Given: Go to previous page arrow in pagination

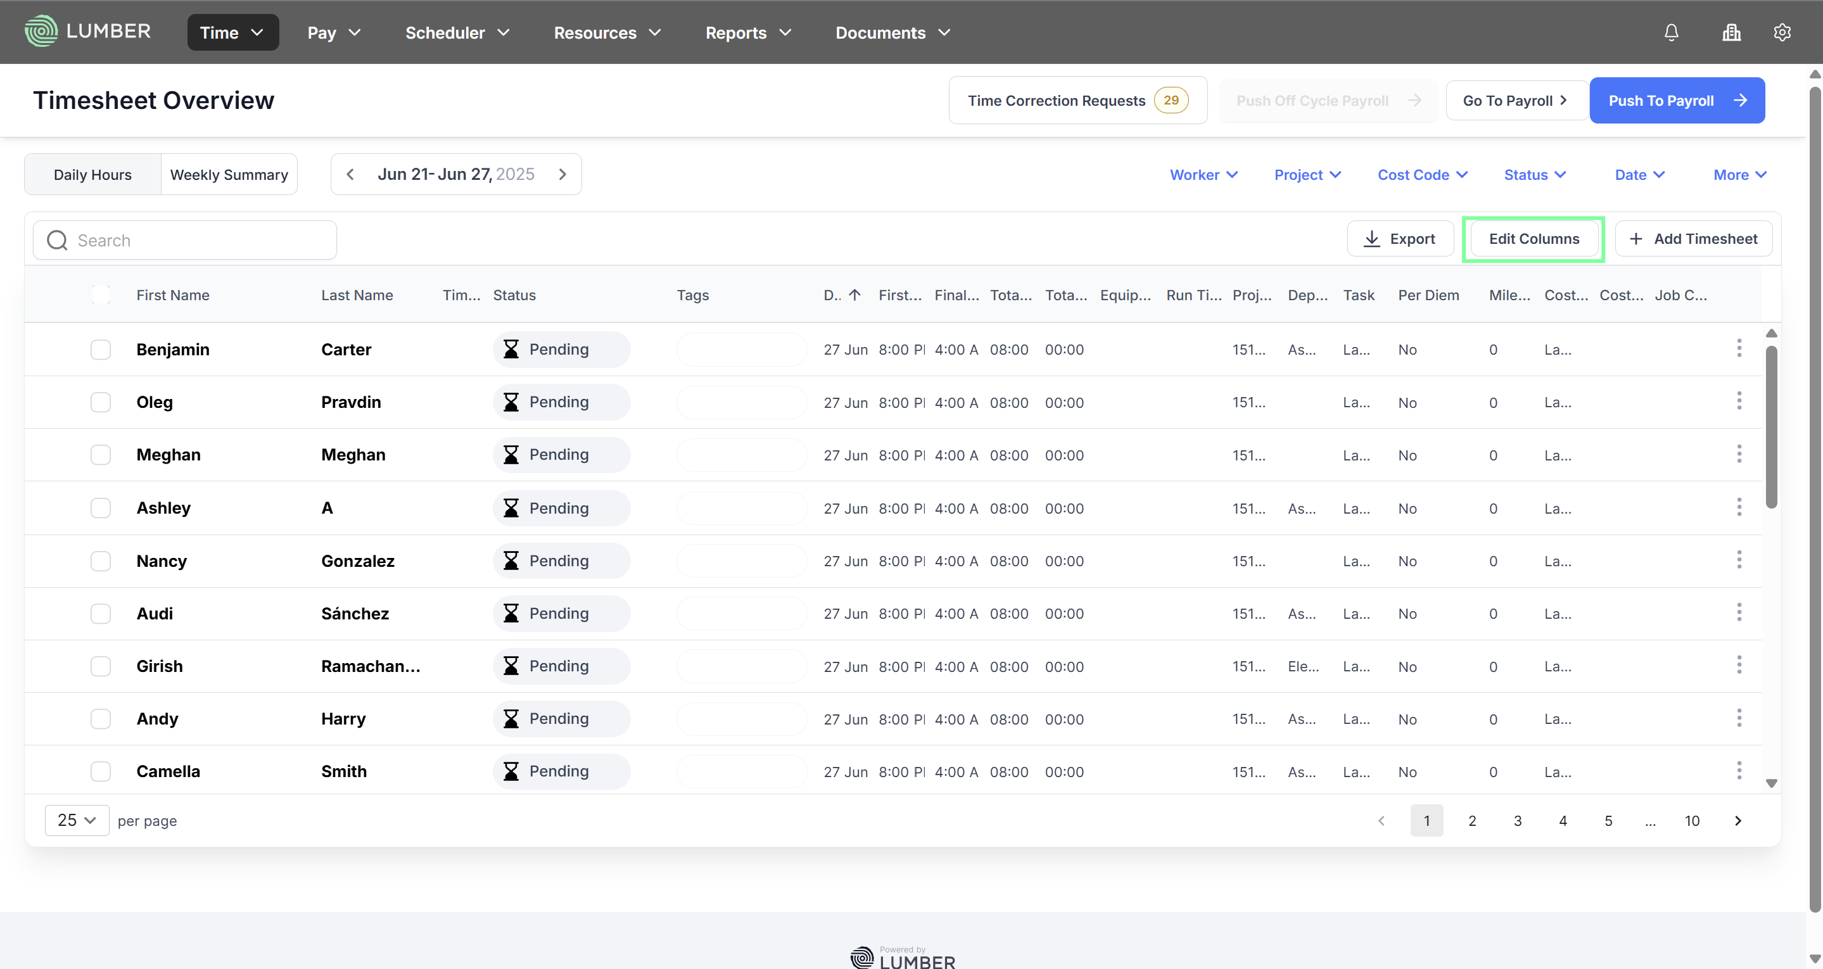Looking at the screenshot, I should (x=1381, y=820).
